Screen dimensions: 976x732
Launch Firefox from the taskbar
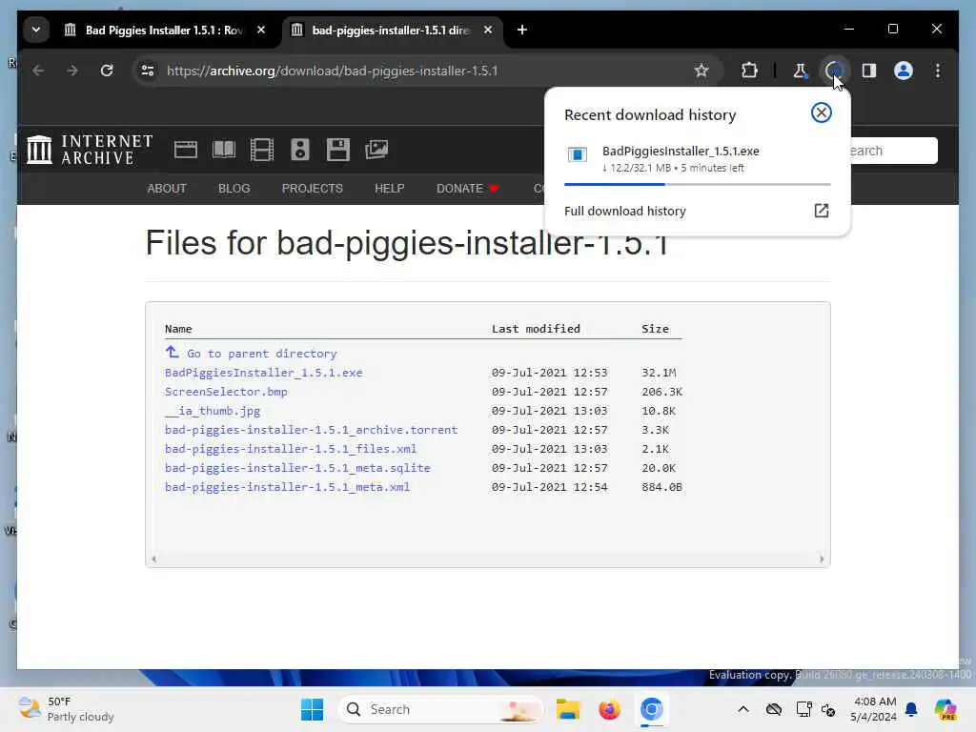coord(609,709)
